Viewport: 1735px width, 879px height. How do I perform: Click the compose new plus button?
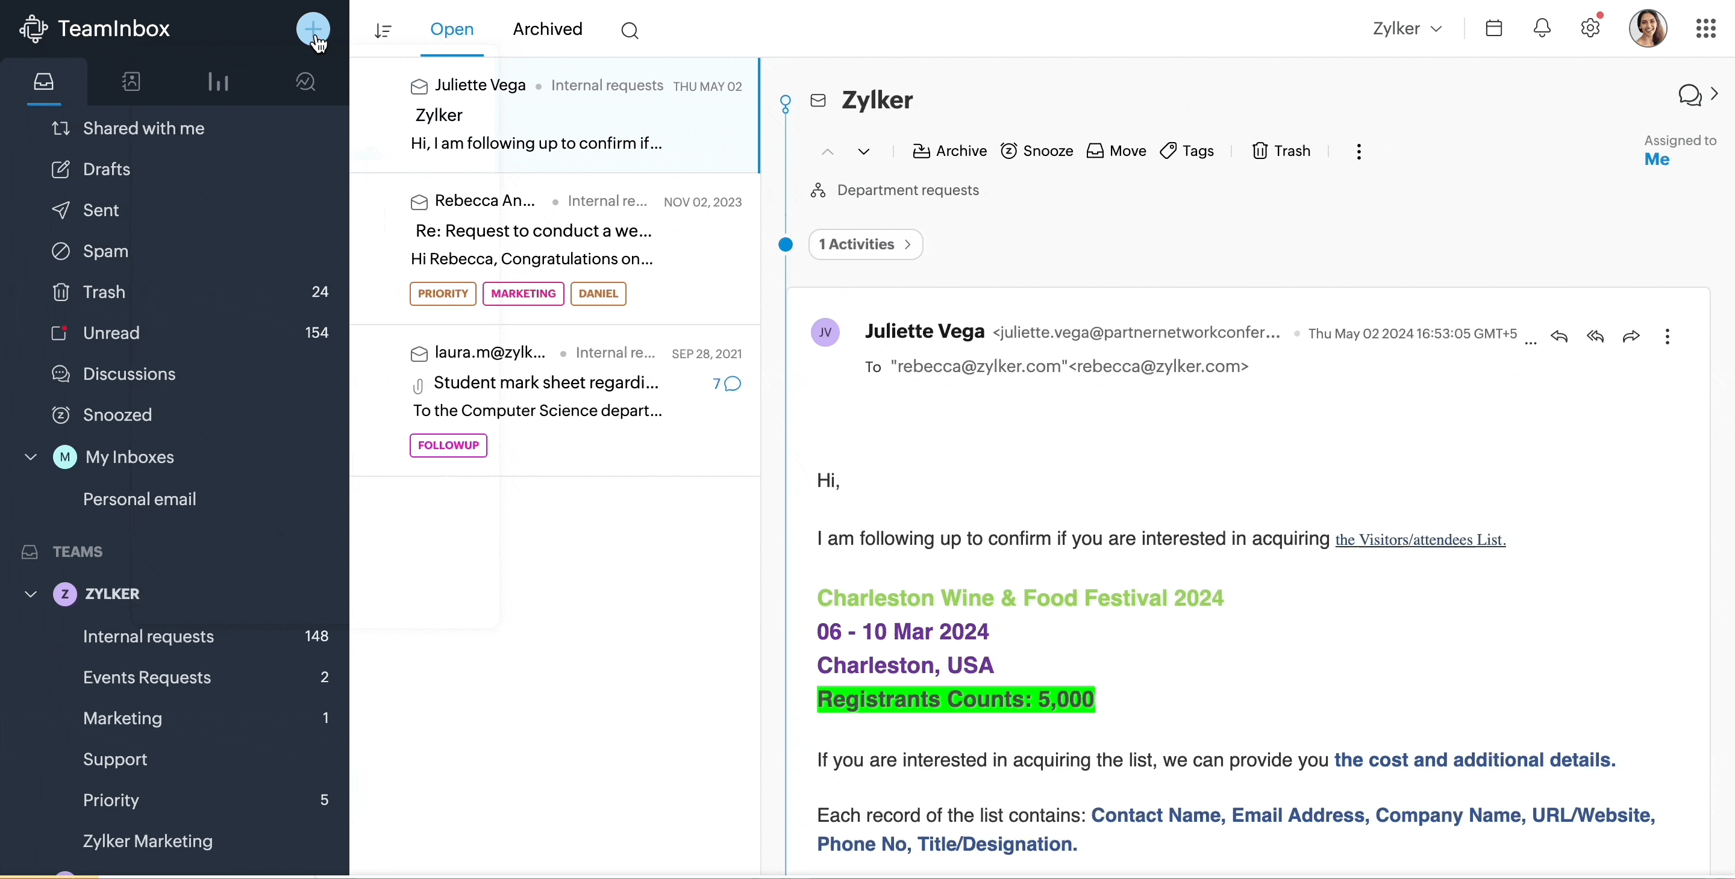313,29
